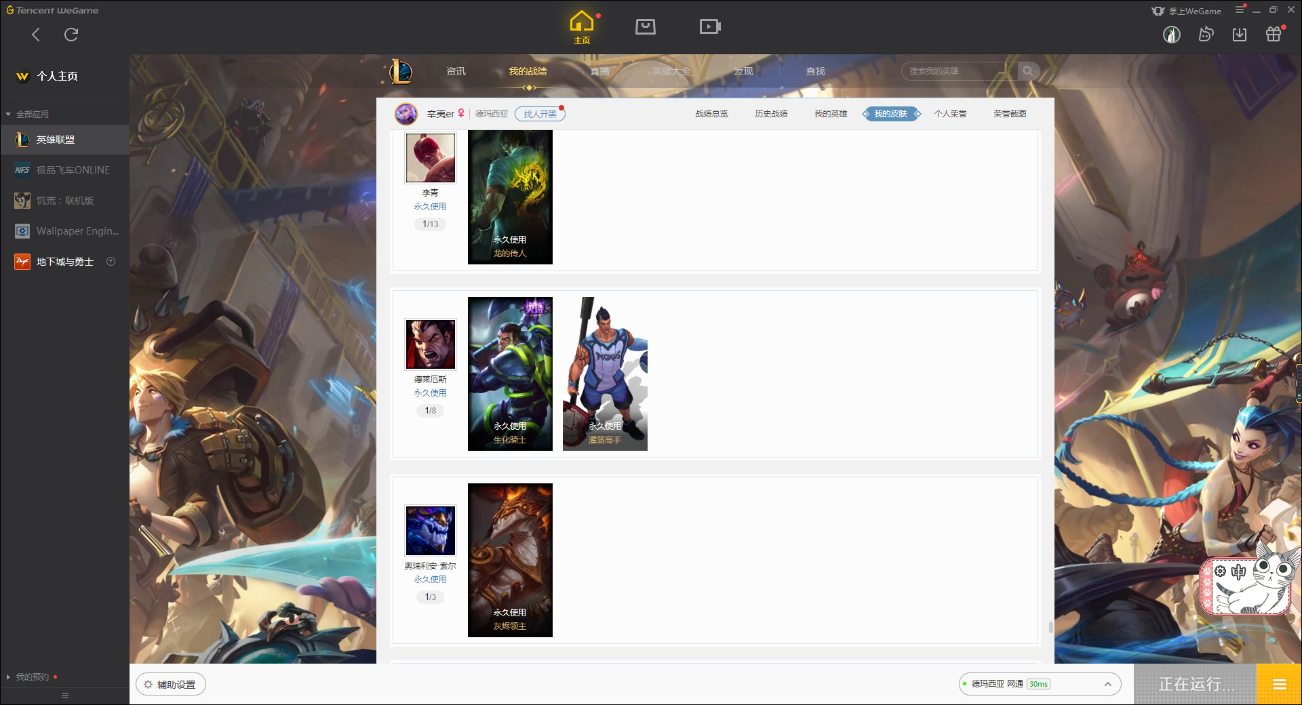This screenshot has height=705, width=1302.
Task: Click the cat input-method gear icon
Action: pyautogui.click(x=1221, y=571)
